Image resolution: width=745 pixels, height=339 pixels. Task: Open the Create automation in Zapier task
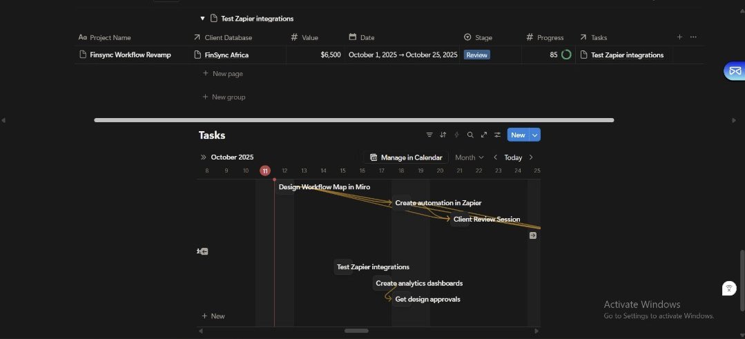(438, 203)
